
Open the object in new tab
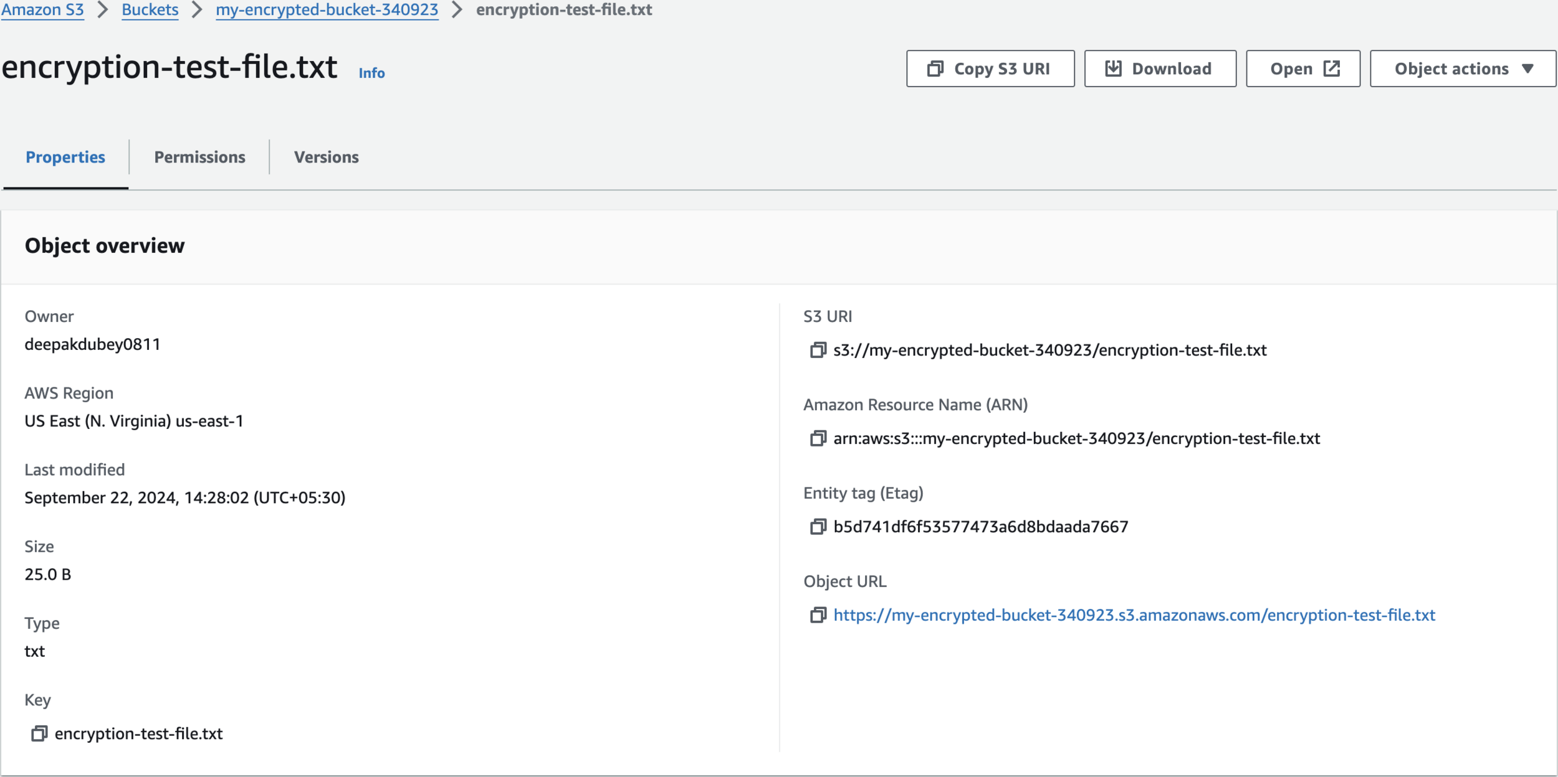click(1302, 69)
